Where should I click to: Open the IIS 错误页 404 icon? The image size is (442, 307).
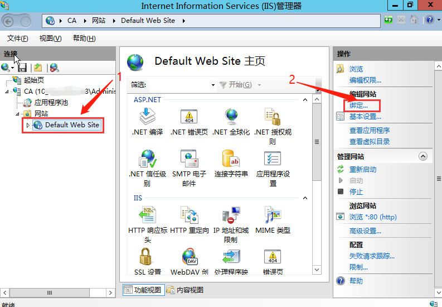point(273,256)
